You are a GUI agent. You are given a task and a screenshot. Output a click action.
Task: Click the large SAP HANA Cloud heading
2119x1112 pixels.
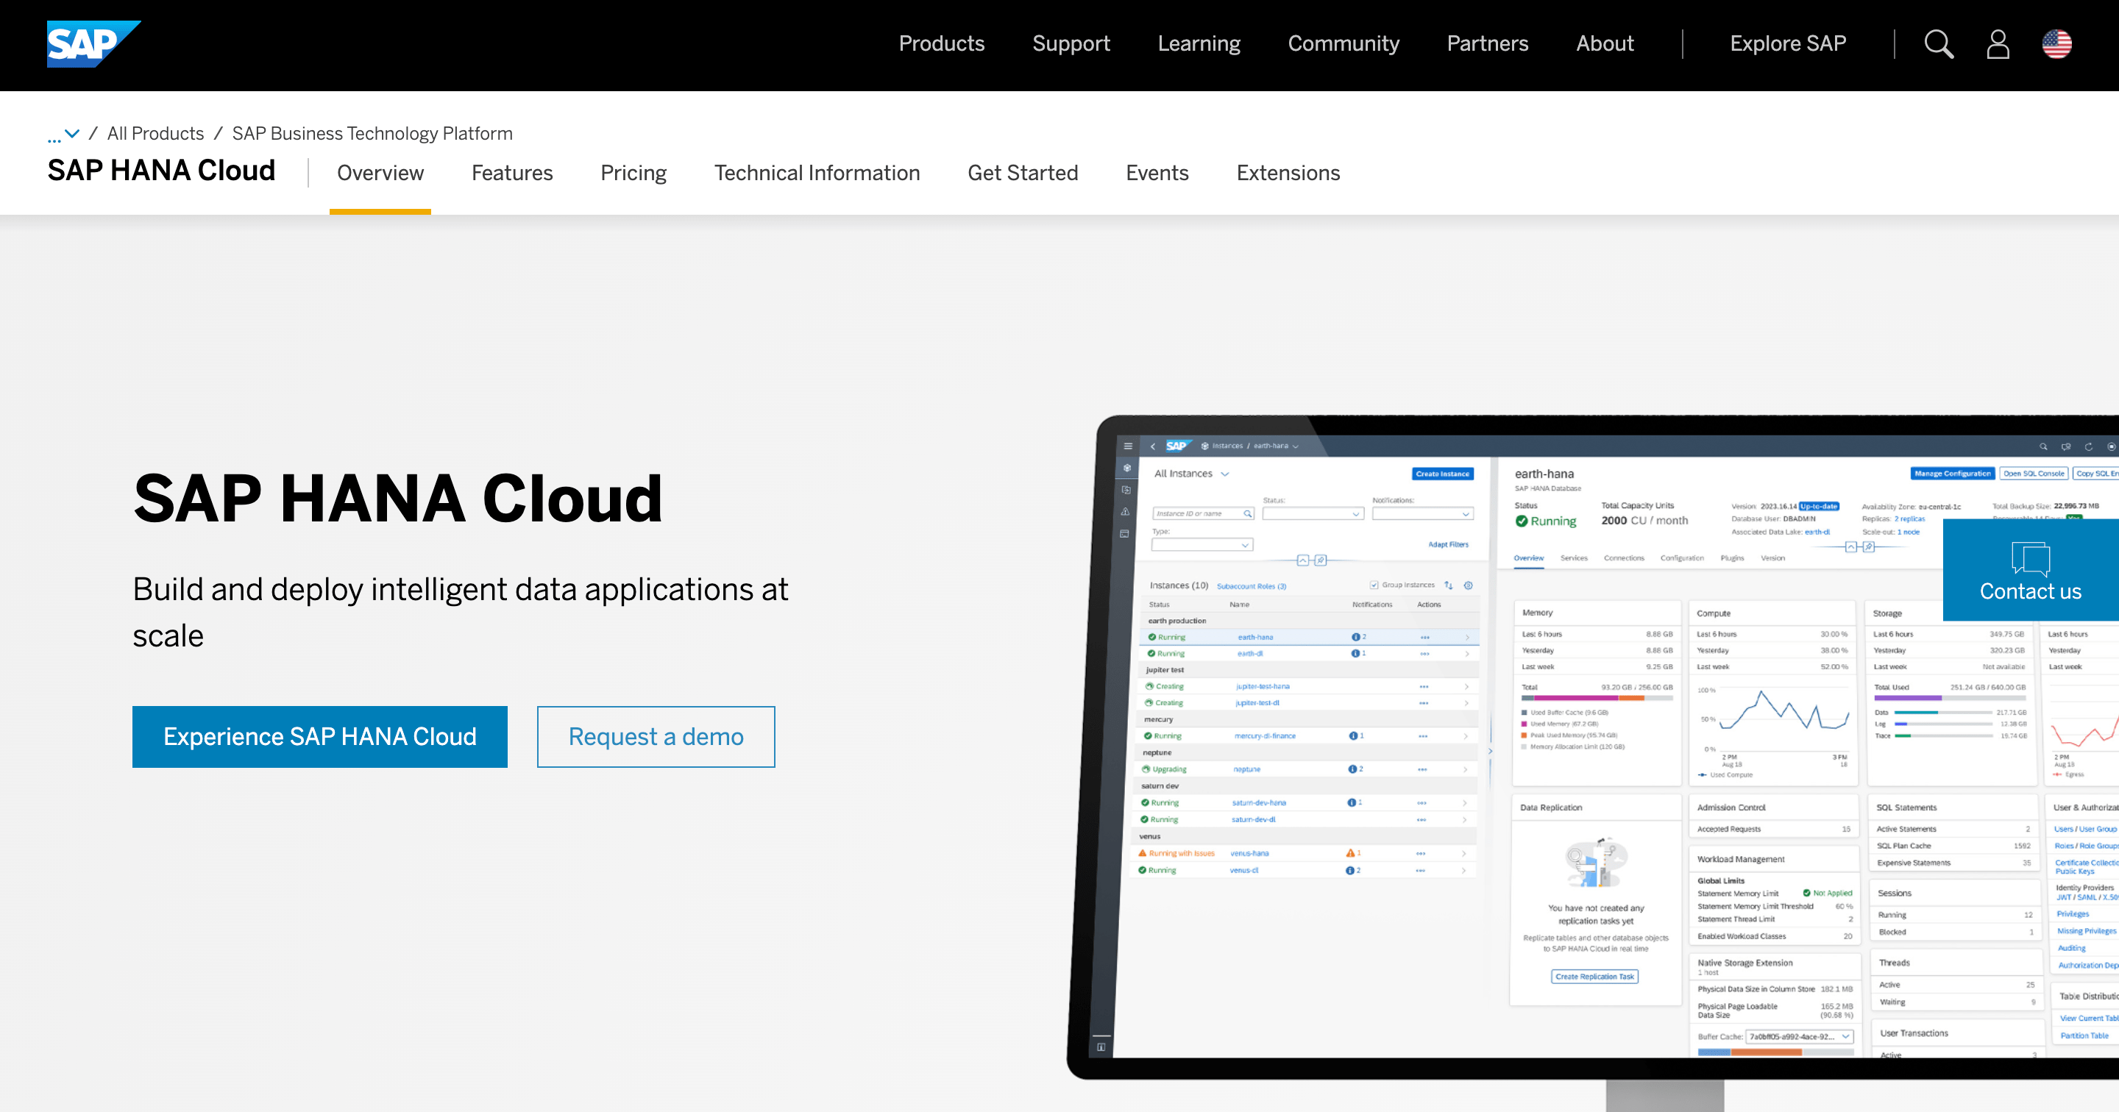[397, 499]
